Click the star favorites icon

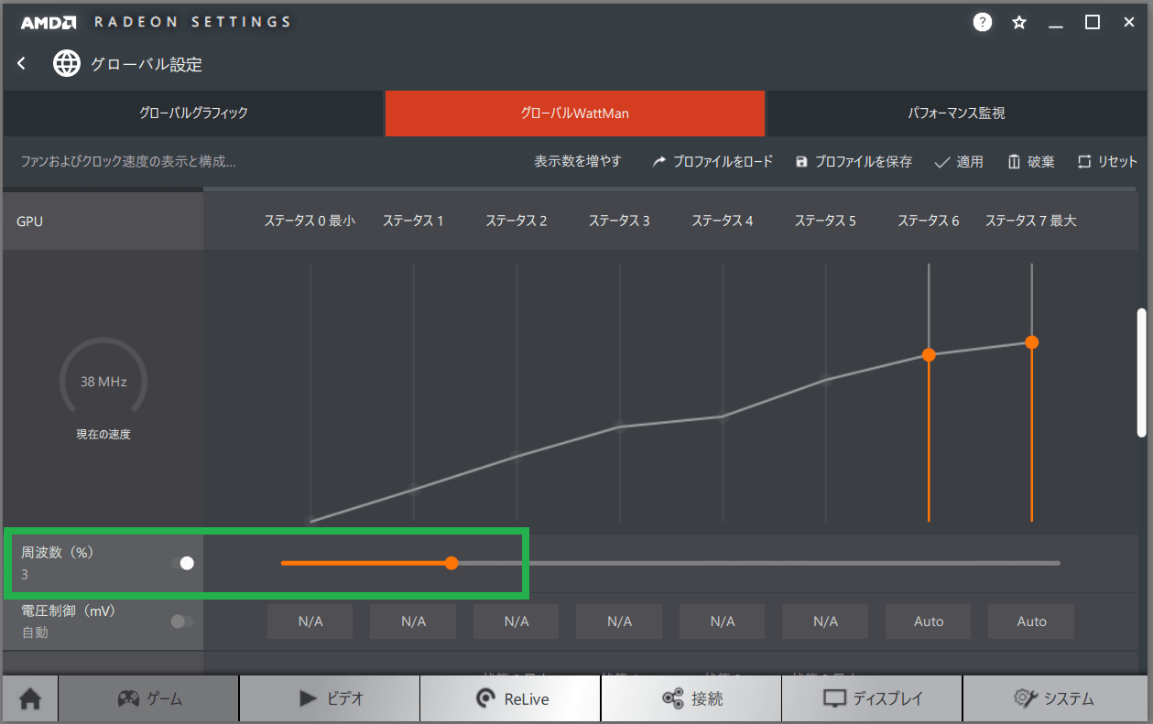(x=1019, y=23)
